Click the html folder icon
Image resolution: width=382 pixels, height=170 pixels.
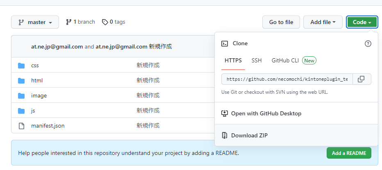(21, 80)
